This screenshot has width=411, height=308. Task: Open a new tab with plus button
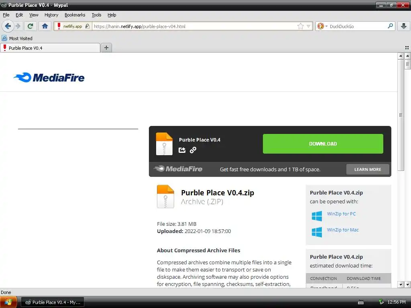click(x=106, y=48)
